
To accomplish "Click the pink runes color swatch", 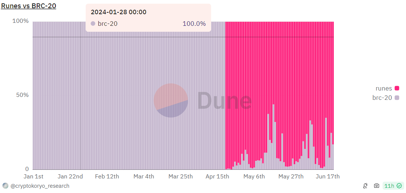I will [x=397, y=88].
